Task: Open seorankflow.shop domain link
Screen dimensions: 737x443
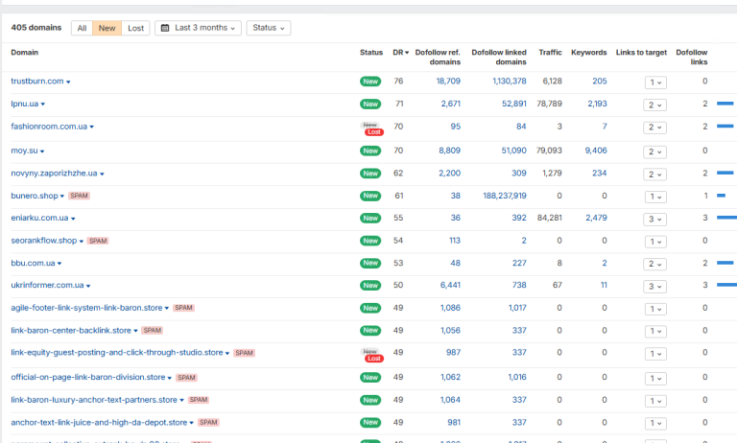Action: [44, 241]
